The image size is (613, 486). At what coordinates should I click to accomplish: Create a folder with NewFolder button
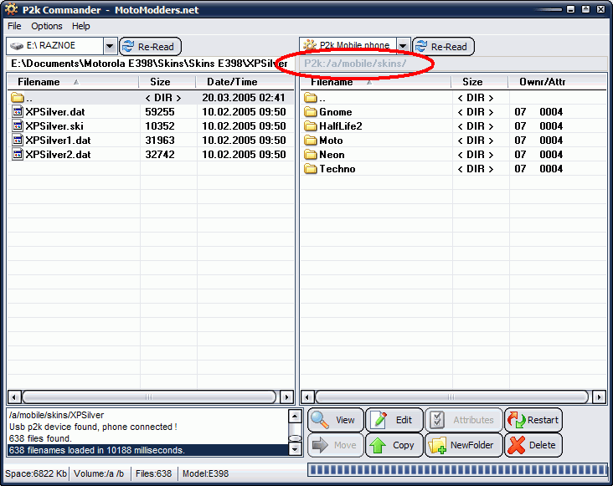(464, 445)
